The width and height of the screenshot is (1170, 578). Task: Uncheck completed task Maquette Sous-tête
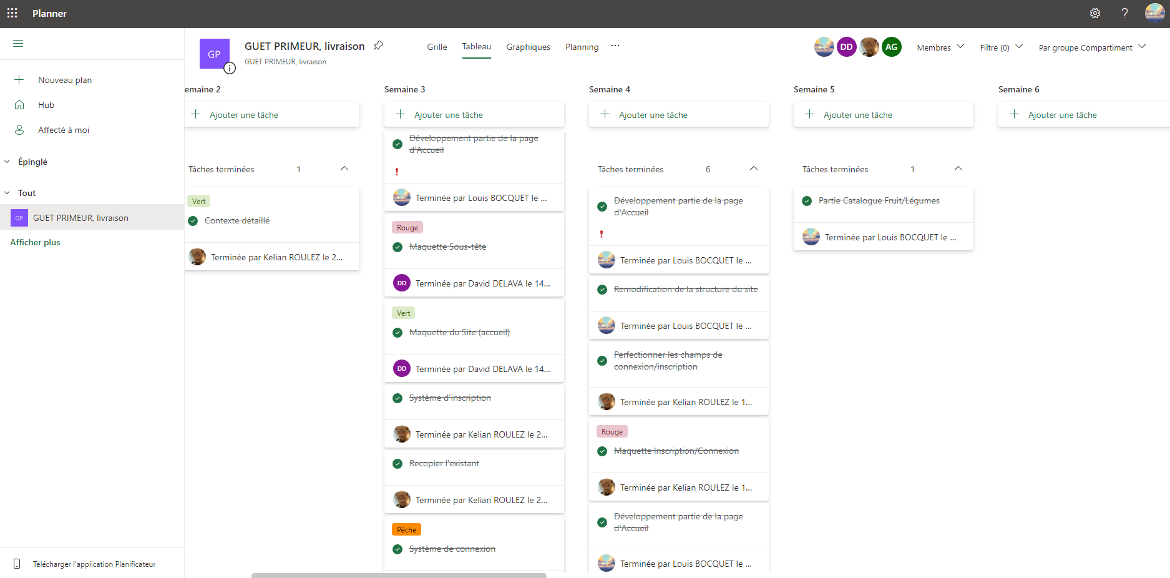[397, 247]
